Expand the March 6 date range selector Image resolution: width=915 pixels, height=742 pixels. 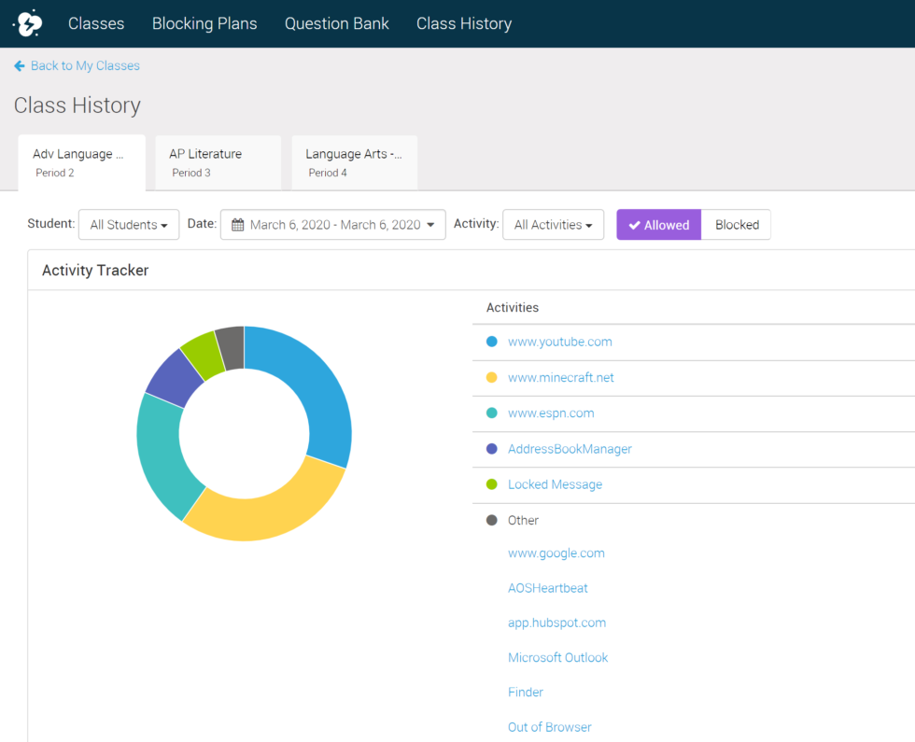point(332,224)
